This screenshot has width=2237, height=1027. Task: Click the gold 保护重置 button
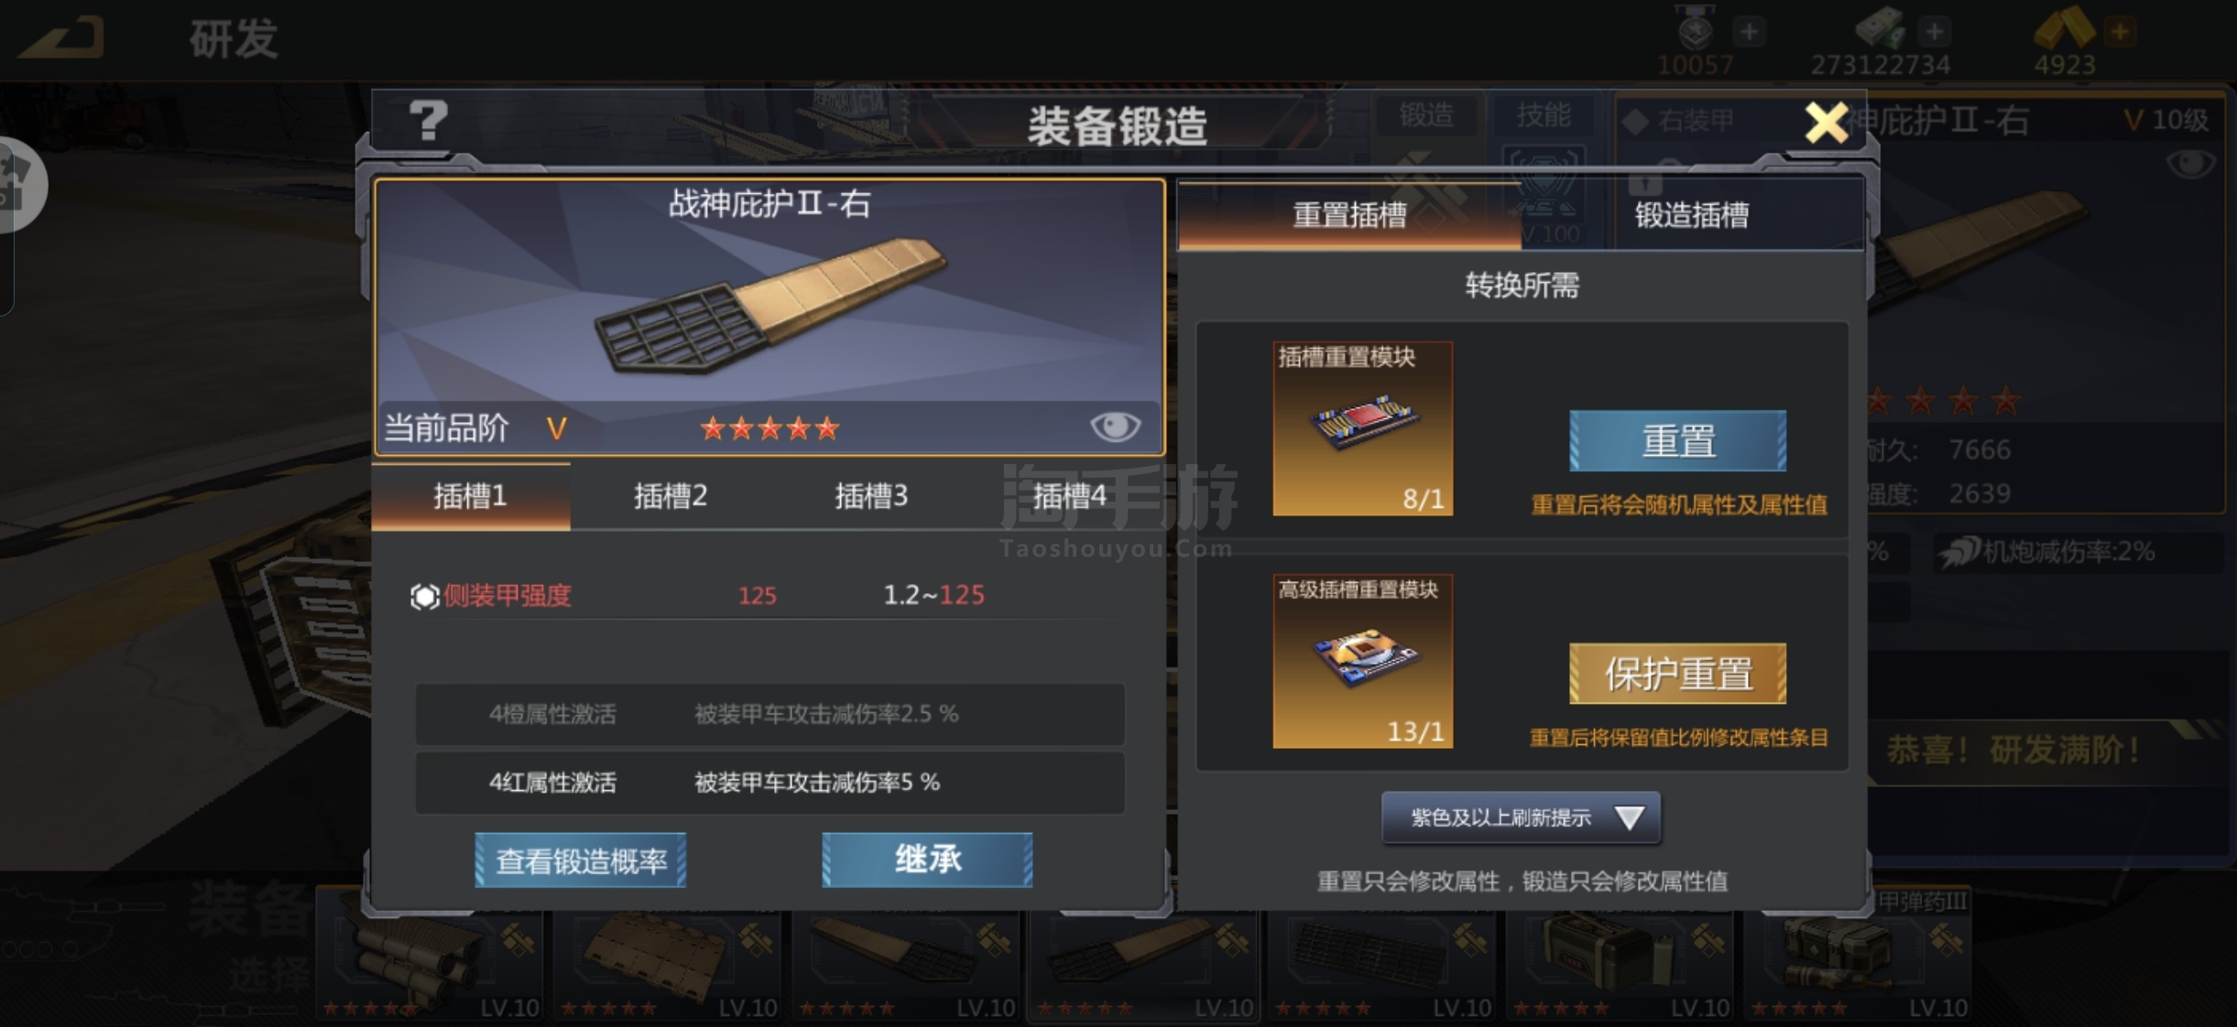tap(1677, 674)
